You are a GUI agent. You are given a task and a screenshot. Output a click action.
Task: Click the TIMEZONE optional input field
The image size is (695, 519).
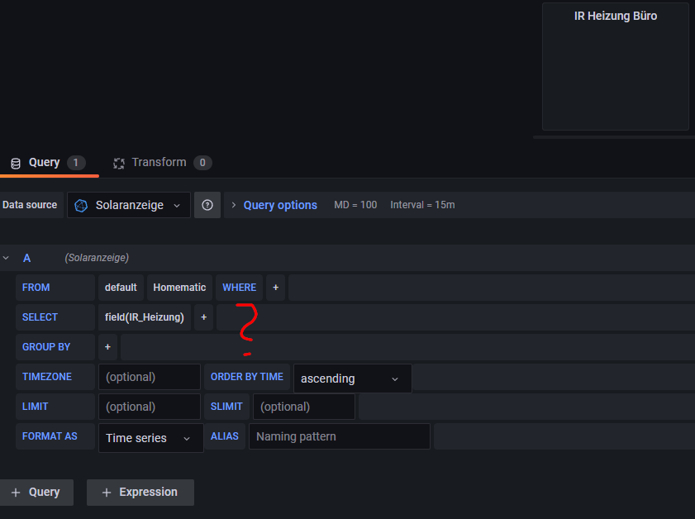[x=149, y=377]
